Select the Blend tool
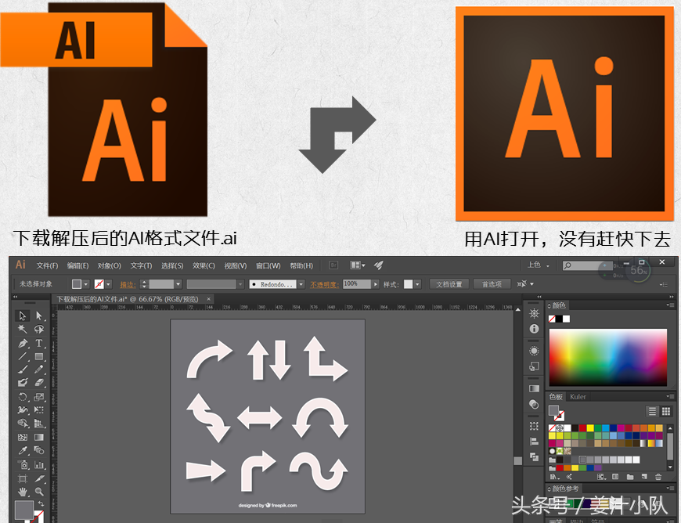The image size is (681, 523). pos(38,450)
